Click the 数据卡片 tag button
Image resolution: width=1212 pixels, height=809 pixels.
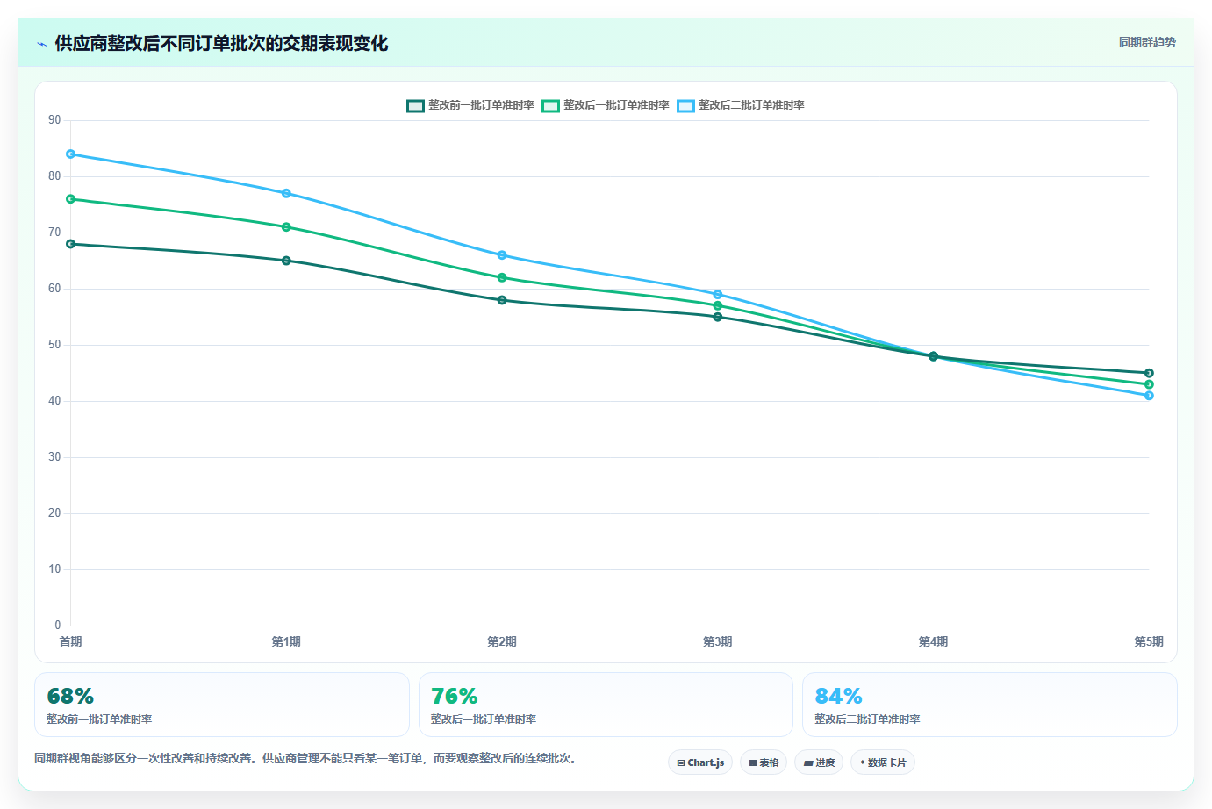point(883,762)
